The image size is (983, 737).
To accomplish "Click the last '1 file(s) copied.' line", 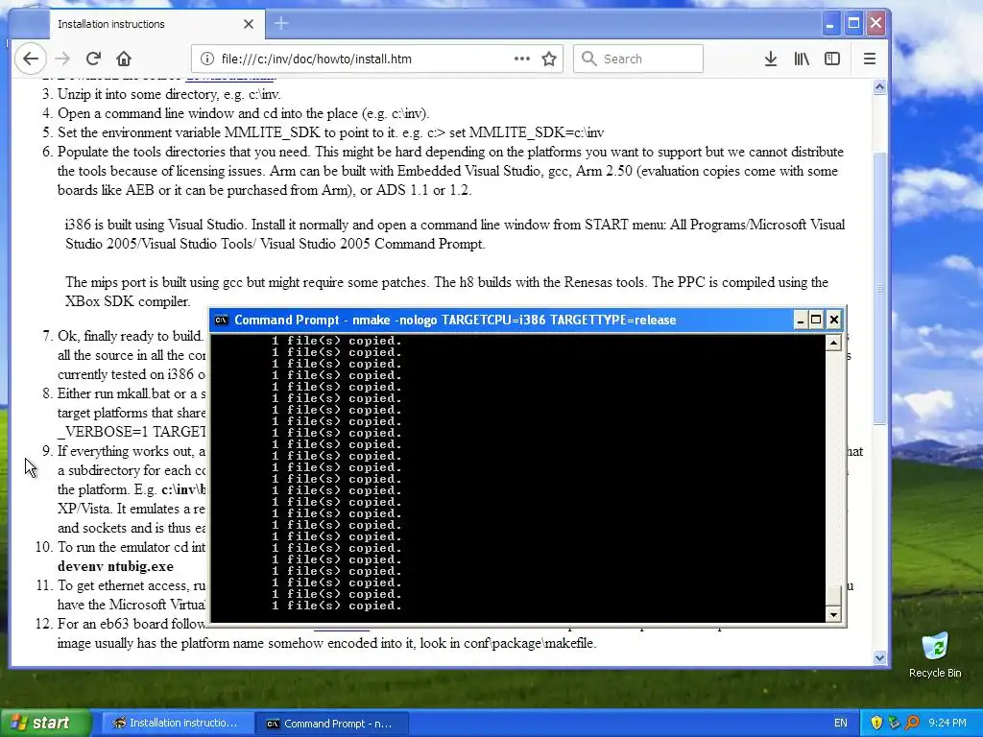I will (x=337, y=606).
